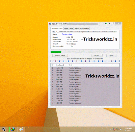Select connection row number 13

pos(85,96)
